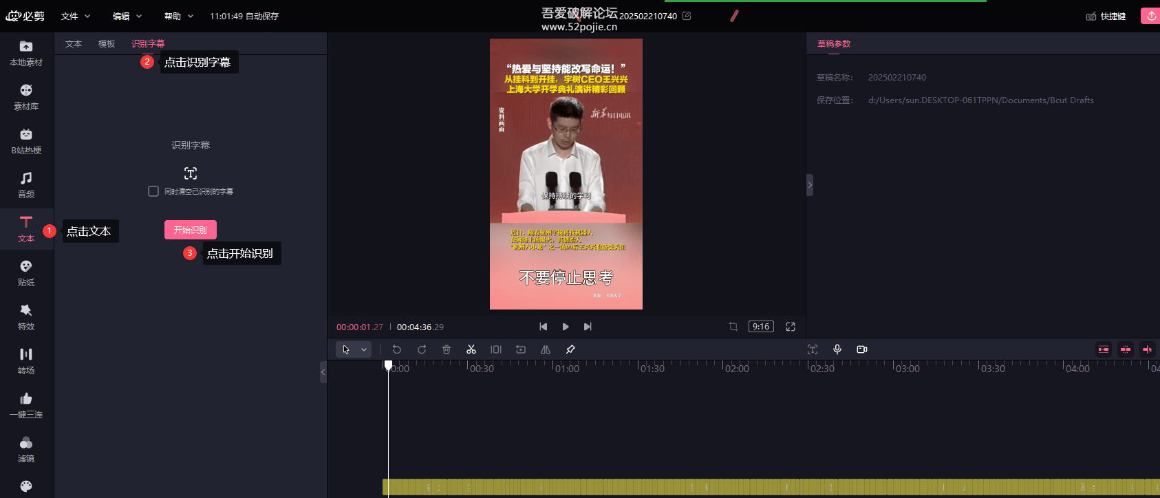
Task: Switch to the 模板 tab
Action: (107, 44)
